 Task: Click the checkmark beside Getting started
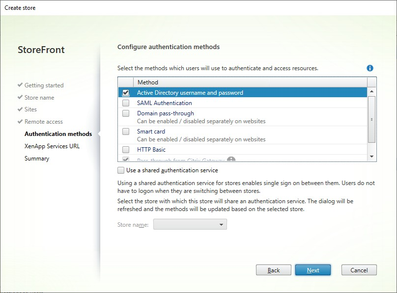(20, 85)
